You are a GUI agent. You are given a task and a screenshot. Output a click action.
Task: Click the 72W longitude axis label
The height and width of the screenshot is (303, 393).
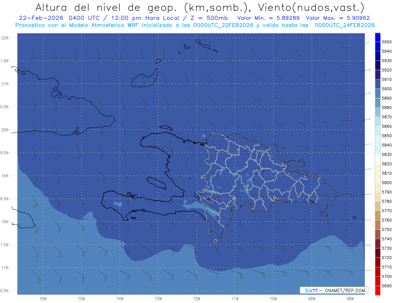(x=196, y=299)
